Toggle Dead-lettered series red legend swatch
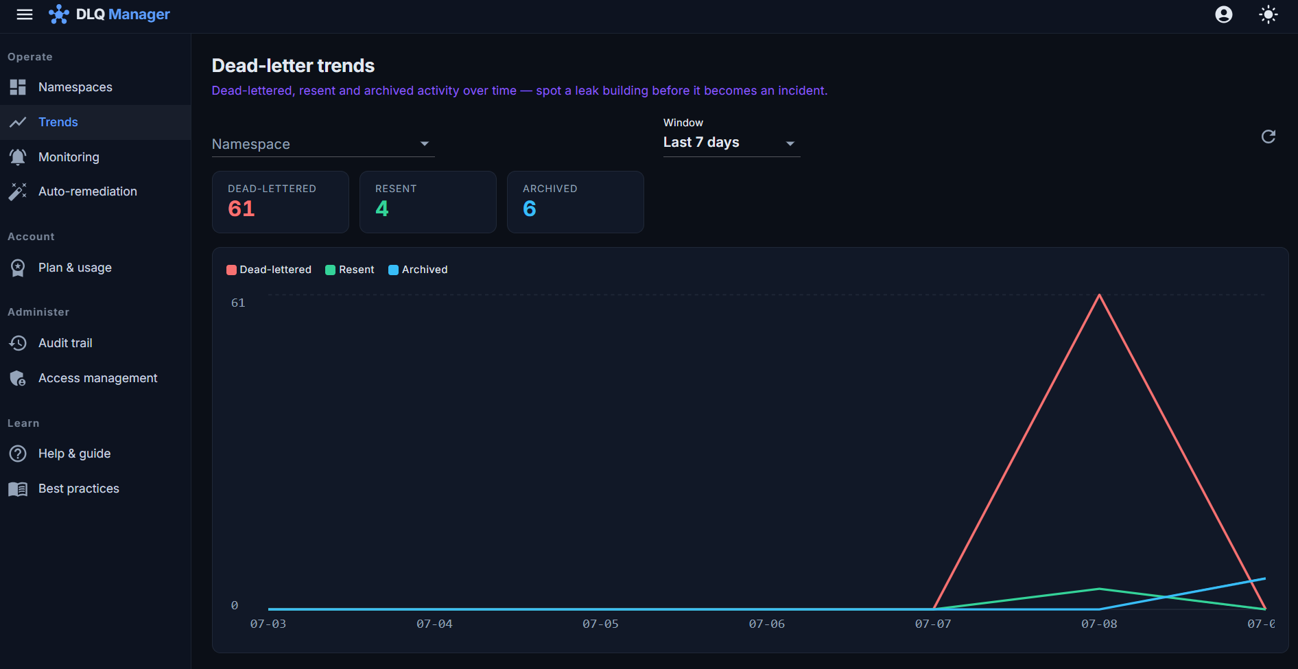The width and height of the screenshot is (1298, 669). [231, 270]
